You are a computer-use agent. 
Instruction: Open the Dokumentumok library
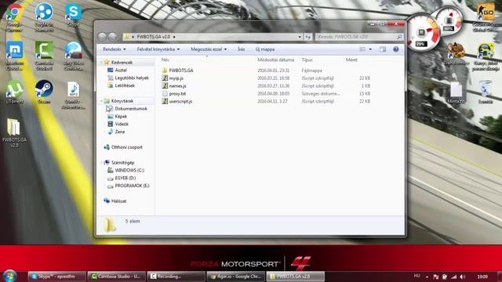[x=131, y=109]
